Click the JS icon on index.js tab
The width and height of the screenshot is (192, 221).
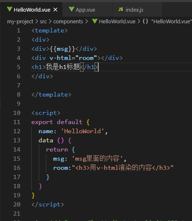pyautogui.click(x=121, y=10)
